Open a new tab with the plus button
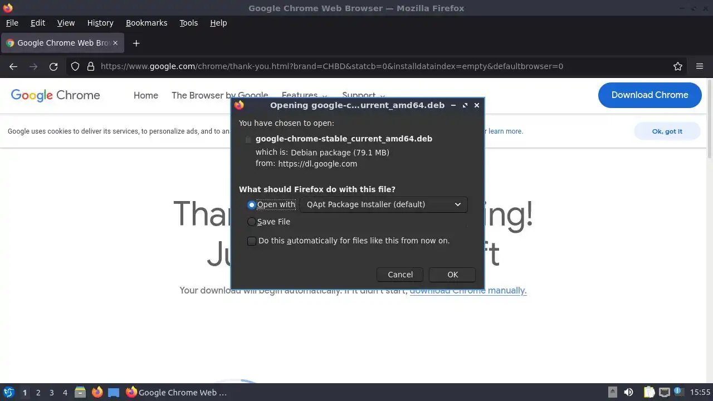713x401 pixels. point(136,43)
